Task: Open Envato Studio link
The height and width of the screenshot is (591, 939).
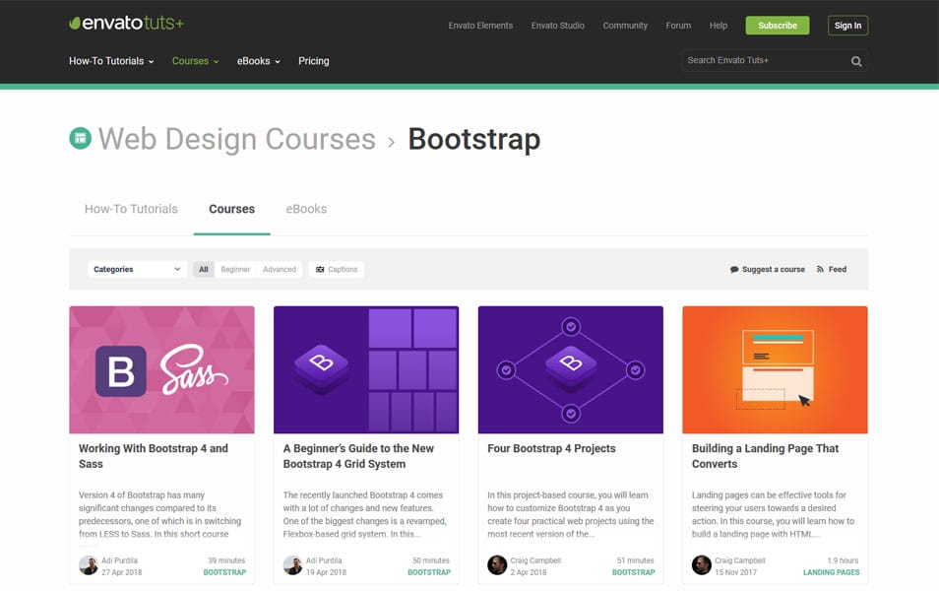Action: [557, 26]
